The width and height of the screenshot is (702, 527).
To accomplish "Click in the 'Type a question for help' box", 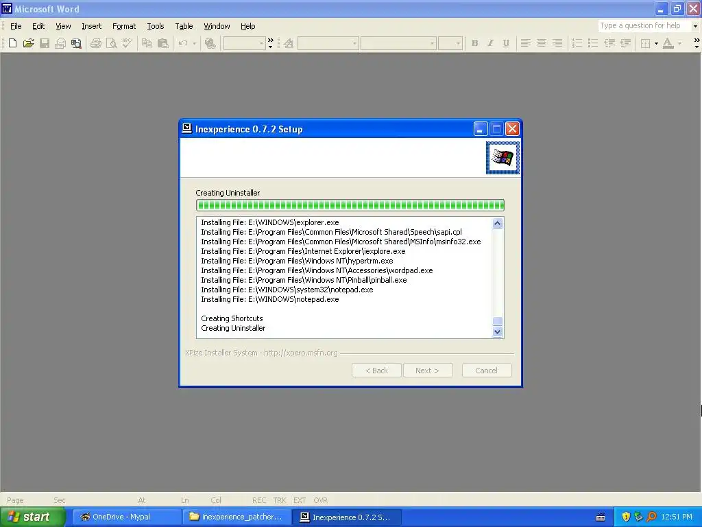I will pos(644,25).
